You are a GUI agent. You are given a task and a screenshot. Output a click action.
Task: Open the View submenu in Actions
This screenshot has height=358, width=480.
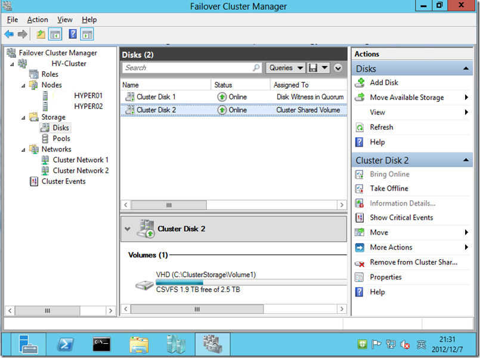tap(412, 112)
